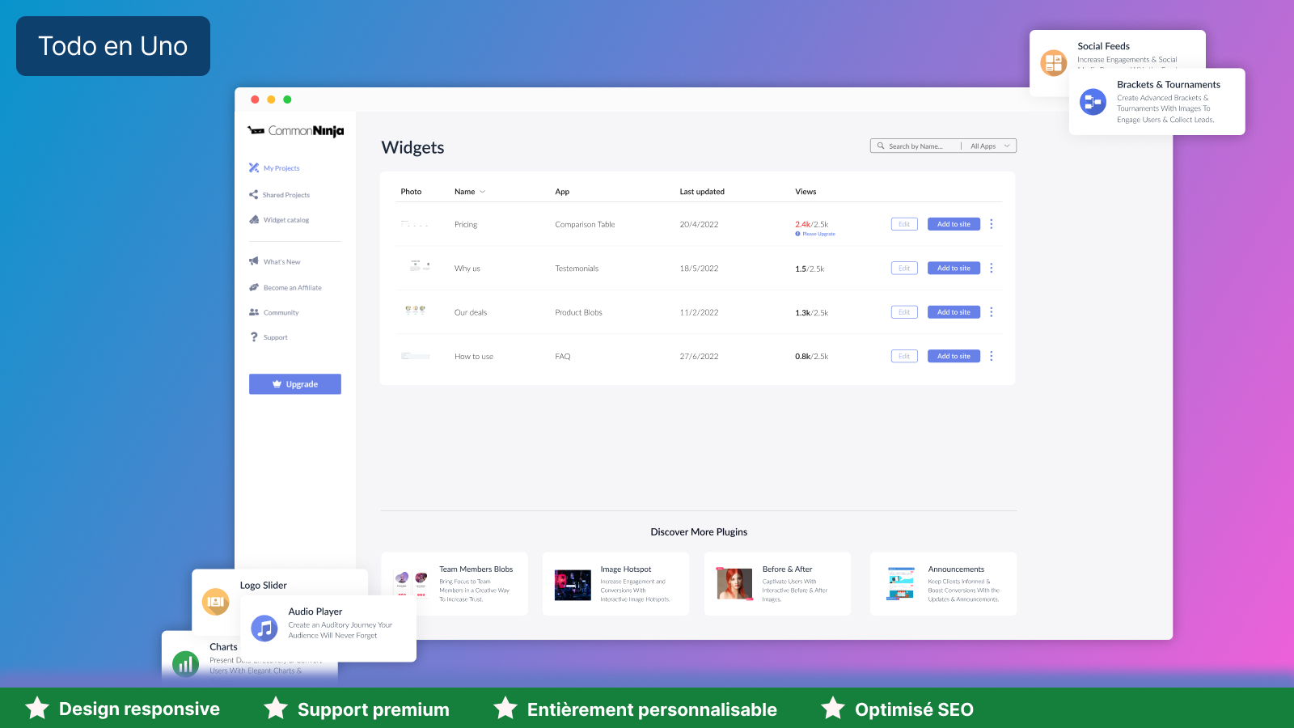The height and width of the screenshot is (728, 1294).
Task: Open the Community link
Action: click(x=281, y=312)
